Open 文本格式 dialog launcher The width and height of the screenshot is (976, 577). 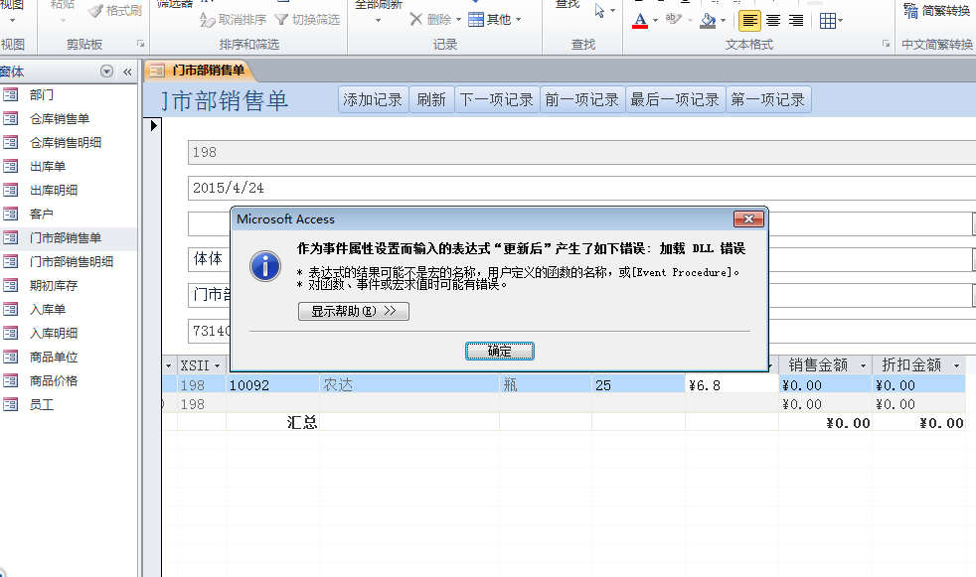[x=886, y=44]
